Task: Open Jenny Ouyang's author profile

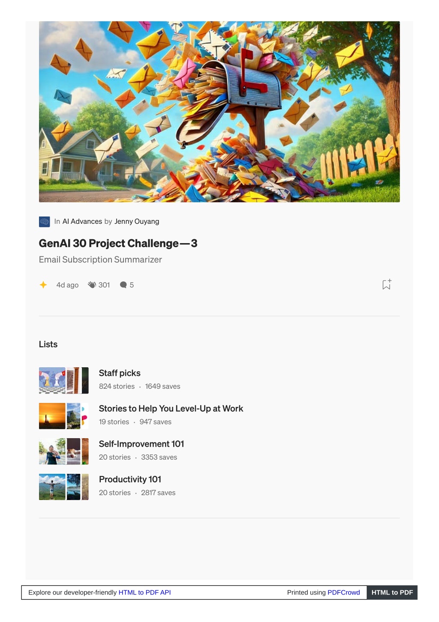Action: coord(137,222)
